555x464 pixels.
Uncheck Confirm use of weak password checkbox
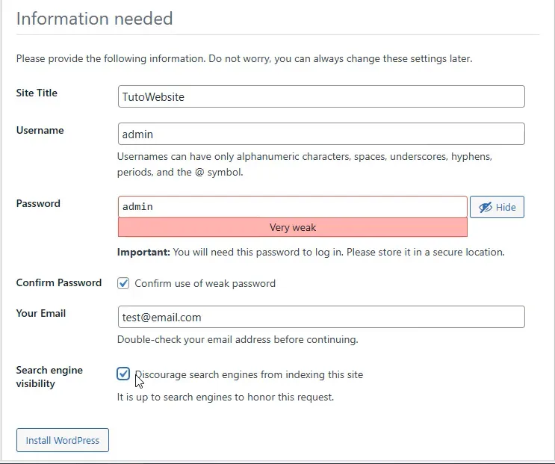pyautogui.click(x=124, y=283)
